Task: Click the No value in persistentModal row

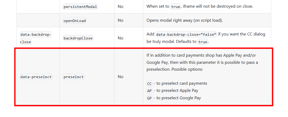Action: tap(120, 6)
